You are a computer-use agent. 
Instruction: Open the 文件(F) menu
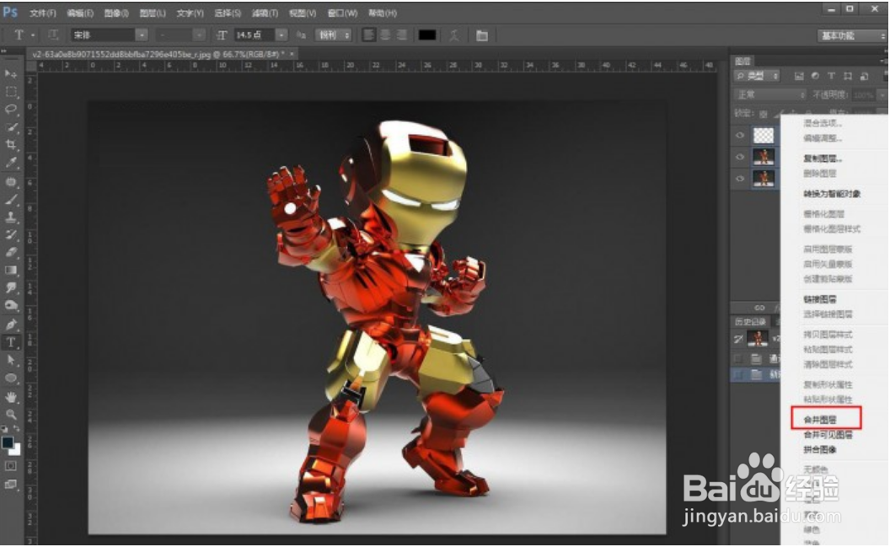43,13
